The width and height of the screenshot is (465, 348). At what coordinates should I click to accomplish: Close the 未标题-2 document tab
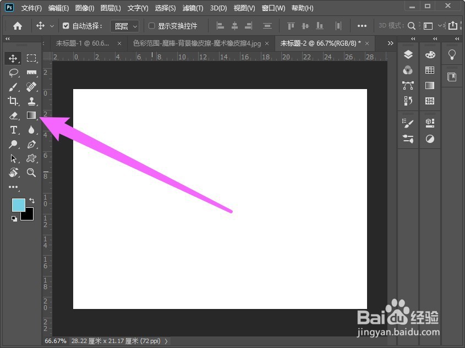(367, 43)
